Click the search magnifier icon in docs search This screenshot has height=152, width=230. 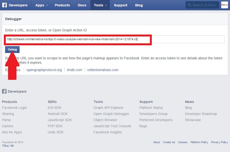pos(189,5)
